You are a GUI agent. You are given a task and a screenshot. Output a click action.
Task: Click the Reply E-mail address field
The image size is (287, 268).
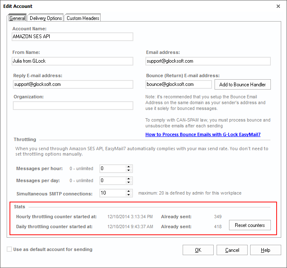[x=73, y=84]
